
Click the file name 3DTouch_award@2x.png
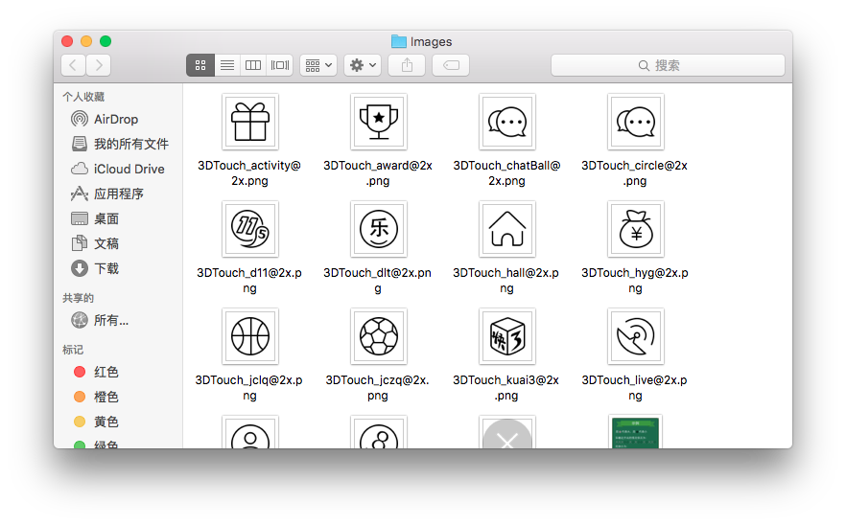(378, 173)
